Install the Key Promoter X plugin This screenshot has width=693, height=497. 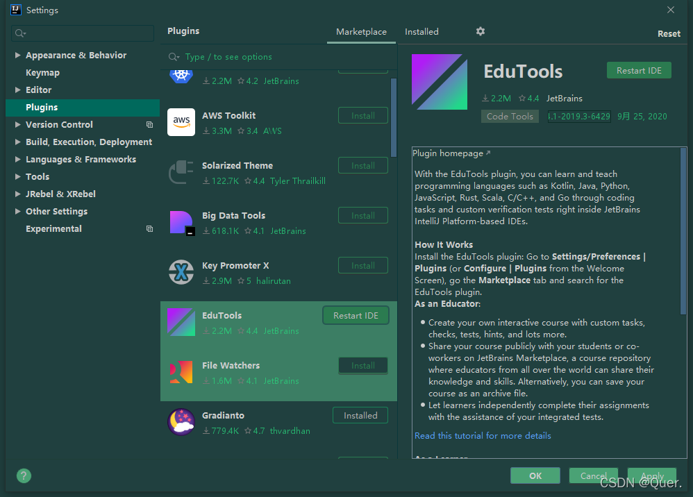coord(363,266)
